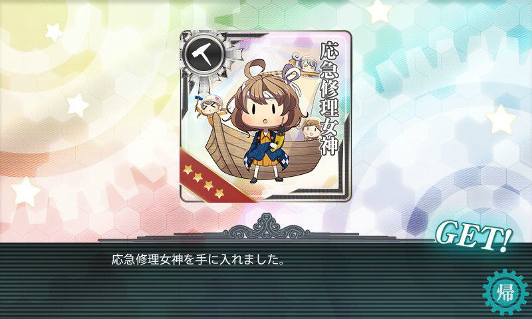The image size is (532, 319).
Task: Click the large star in the bottom-left background
Action: point(25,191)
